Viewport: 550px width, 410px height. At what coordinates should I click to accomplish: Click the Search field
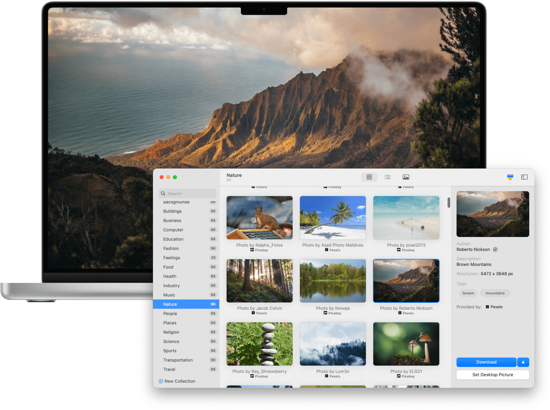[x=188, y=194]
